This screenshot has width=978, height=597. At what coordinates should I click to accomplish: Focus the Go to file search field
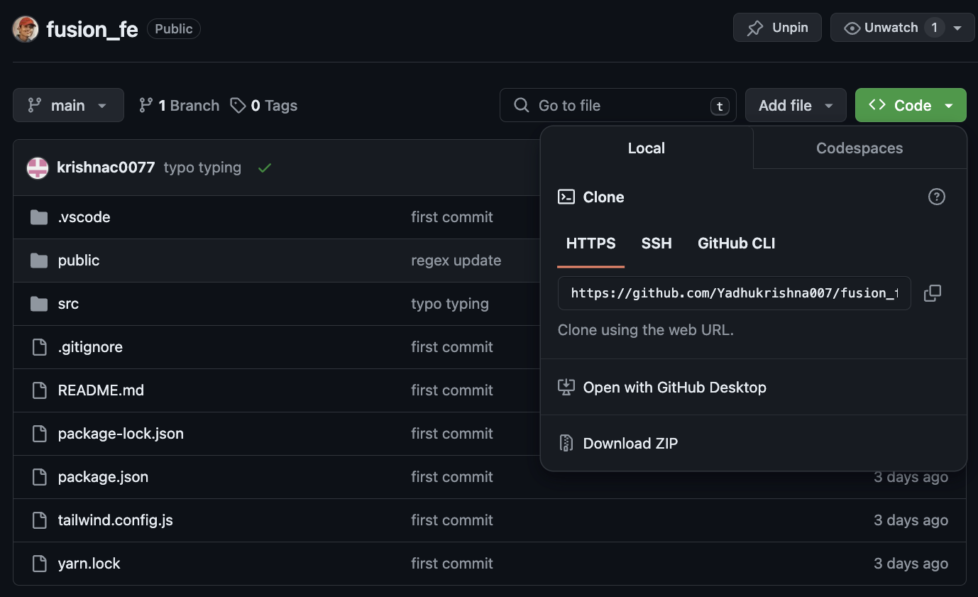pos(617,105)
